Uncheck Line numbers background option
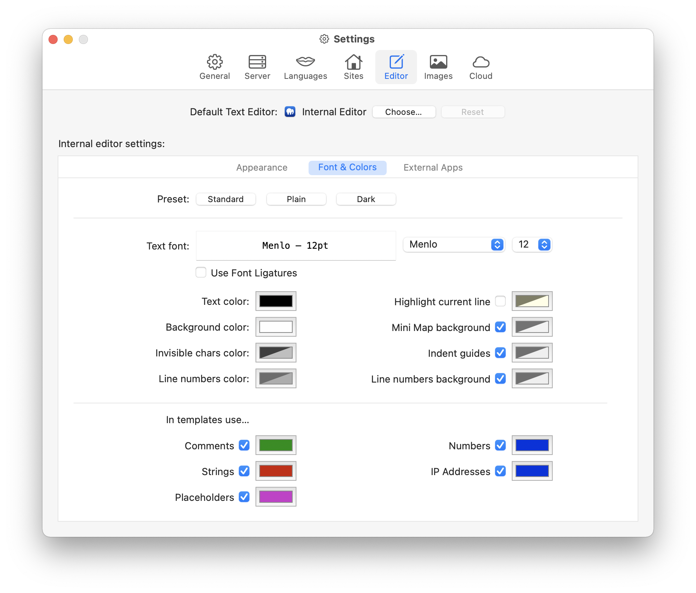This screenshot has width=696, height=593. [500, 378]
